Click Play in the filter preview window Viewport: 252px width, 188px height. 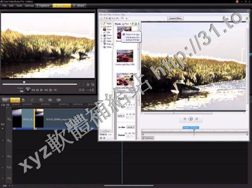pyautogui.click(x=191, y=119)
